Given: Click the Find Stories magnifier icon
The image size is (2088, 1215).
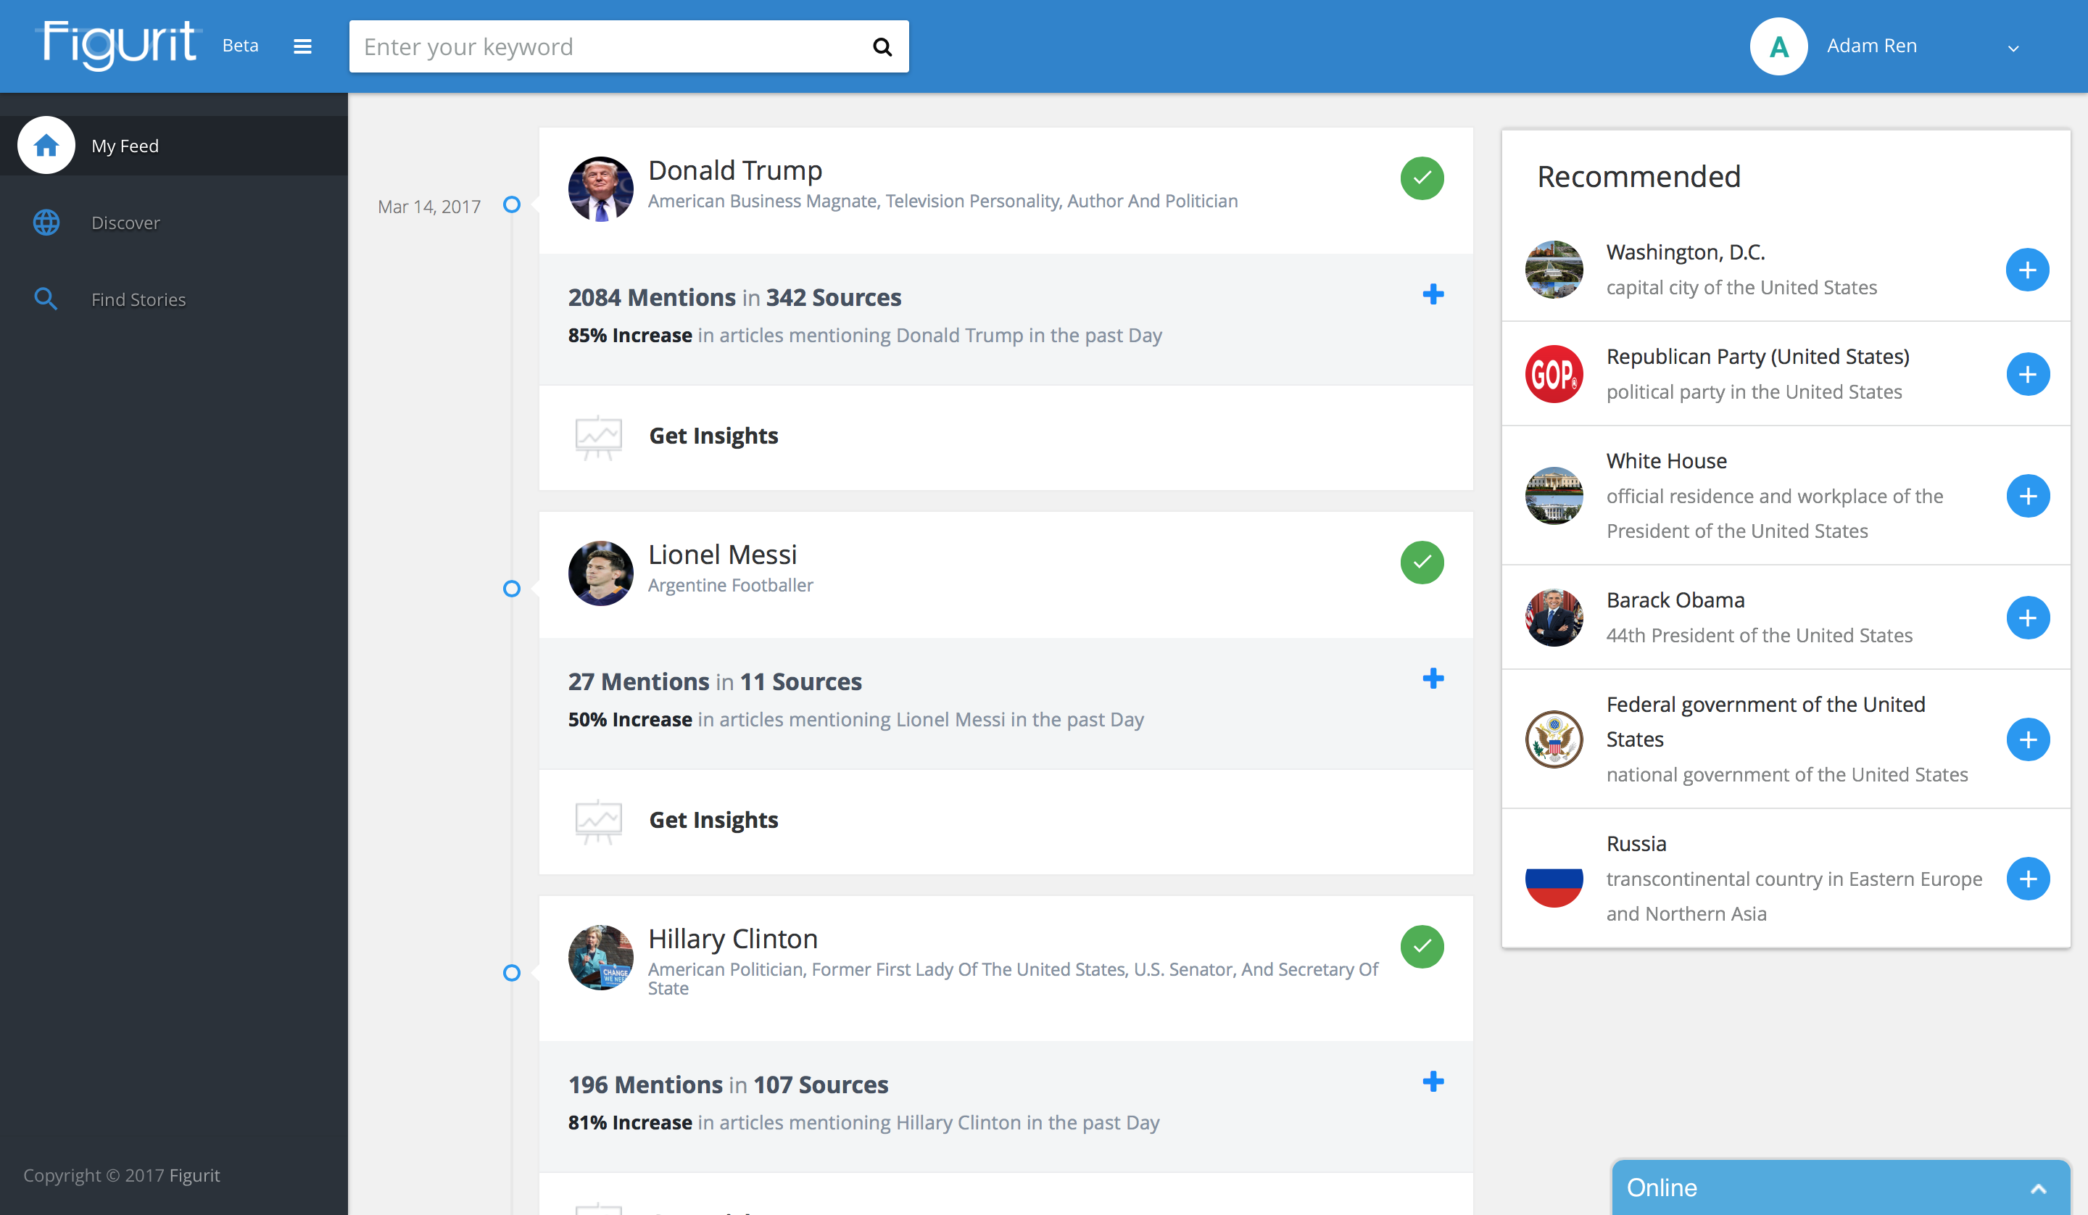Looking at the screenshot, I should pyautogui.click(x=46, y=299).
